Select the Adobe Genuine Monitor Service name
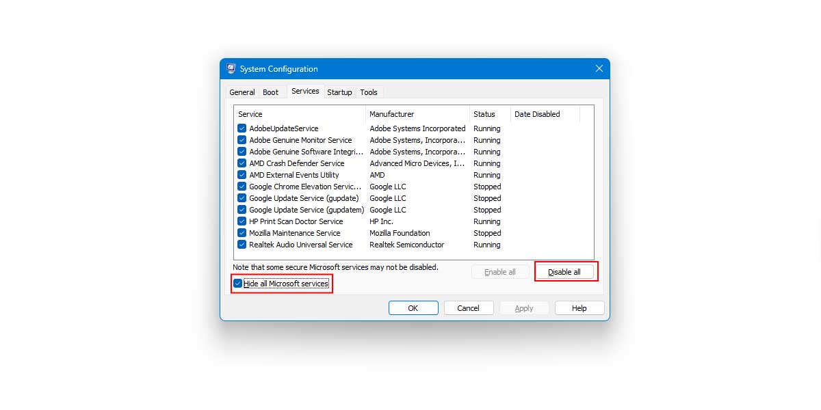This screenshot has width=821, height=410. [300, 140]
